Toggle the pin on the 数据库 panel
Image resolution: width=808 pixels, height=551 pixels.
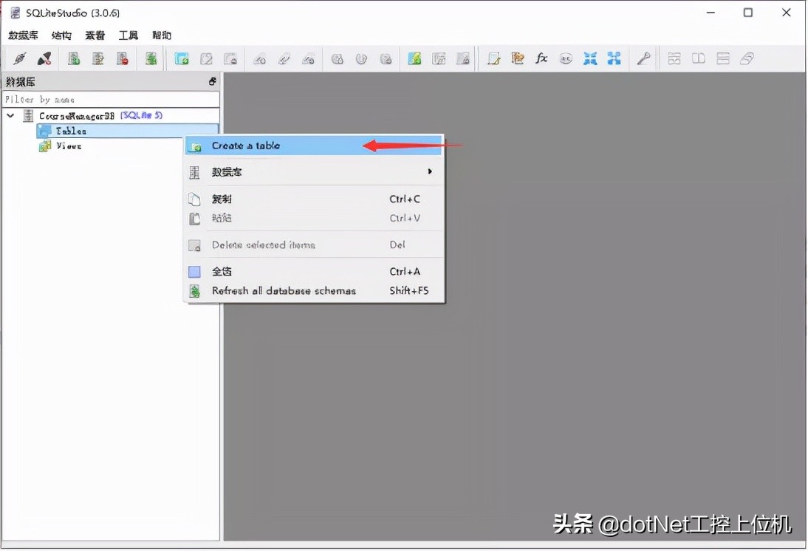(x=213, y=81)
